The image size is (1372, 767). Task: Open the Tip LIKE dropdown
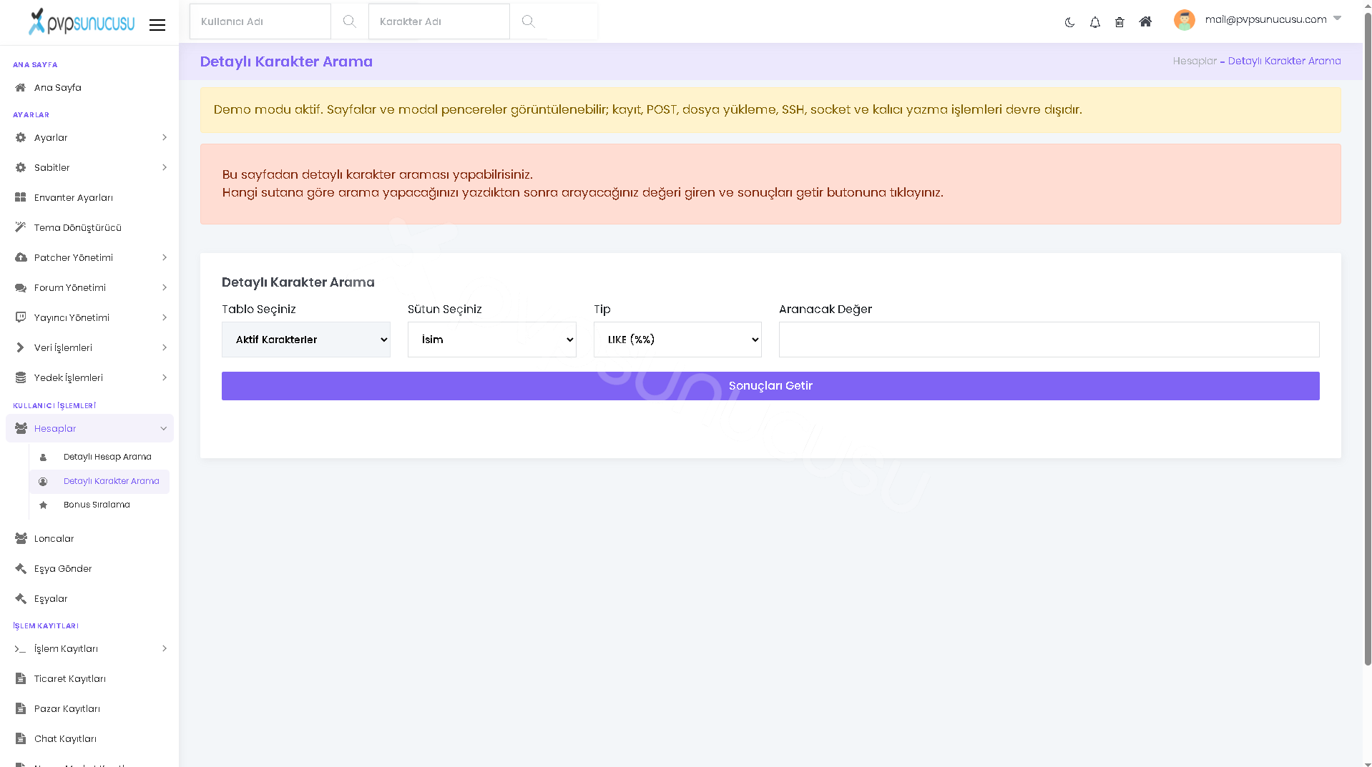click(x=677, y=340)
